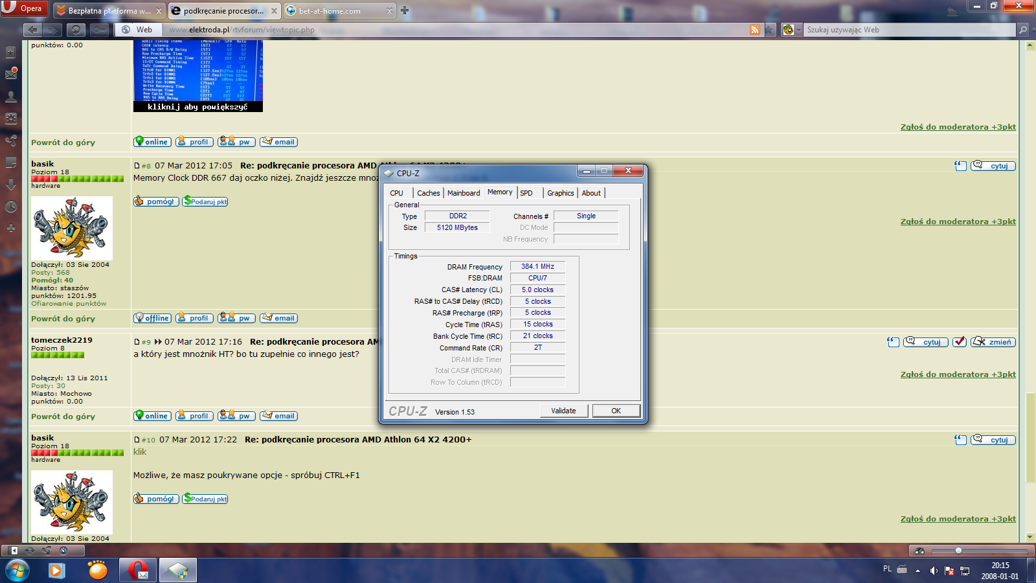
Task: Click the Validate button in CPU-Z
Action: tap(563, 411)
